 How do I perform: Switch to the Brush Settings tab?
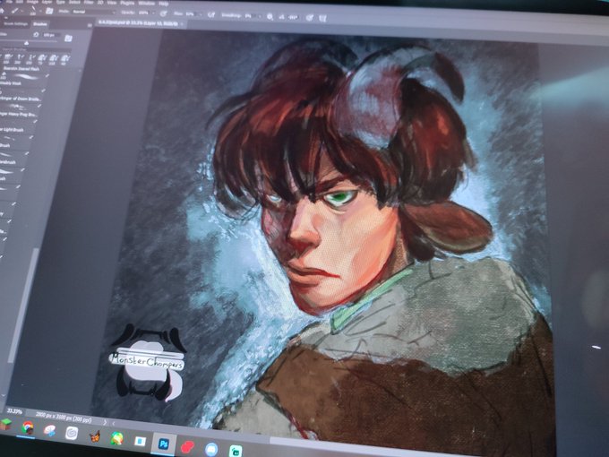coord(15,23)
